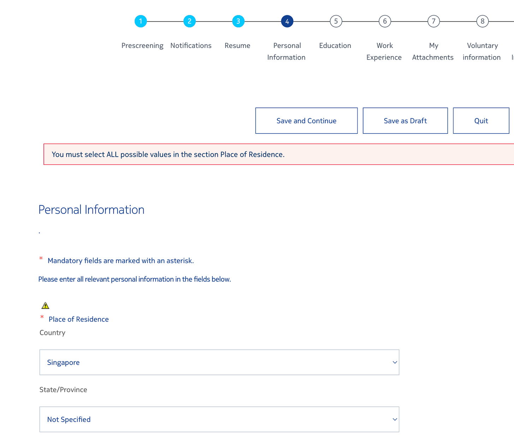This screenshot has width=514, height=437.
Task: Go to the Work Experience tab
Action: point(384,51)
